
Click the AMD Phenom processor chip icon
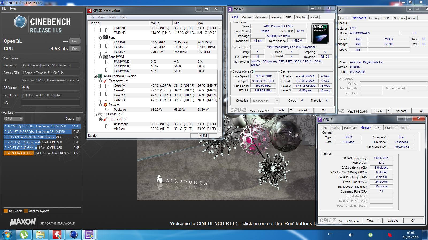(x=100, y=76)
